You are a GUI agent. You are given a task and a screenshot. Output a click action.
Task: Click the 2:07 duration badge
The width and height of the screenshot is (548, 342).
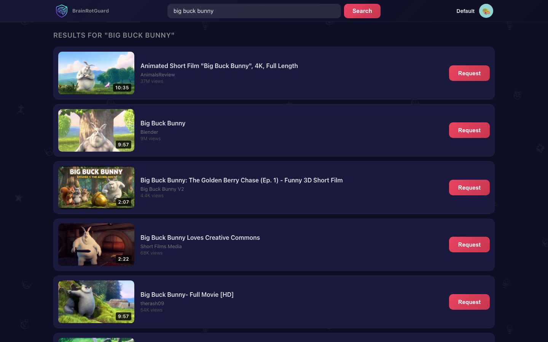123,202
